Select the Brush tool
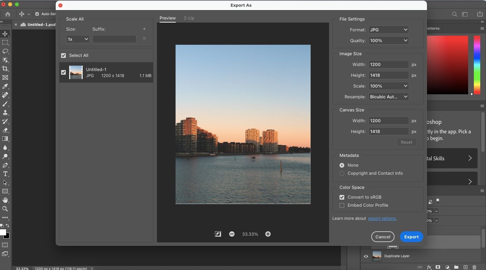 5,104
